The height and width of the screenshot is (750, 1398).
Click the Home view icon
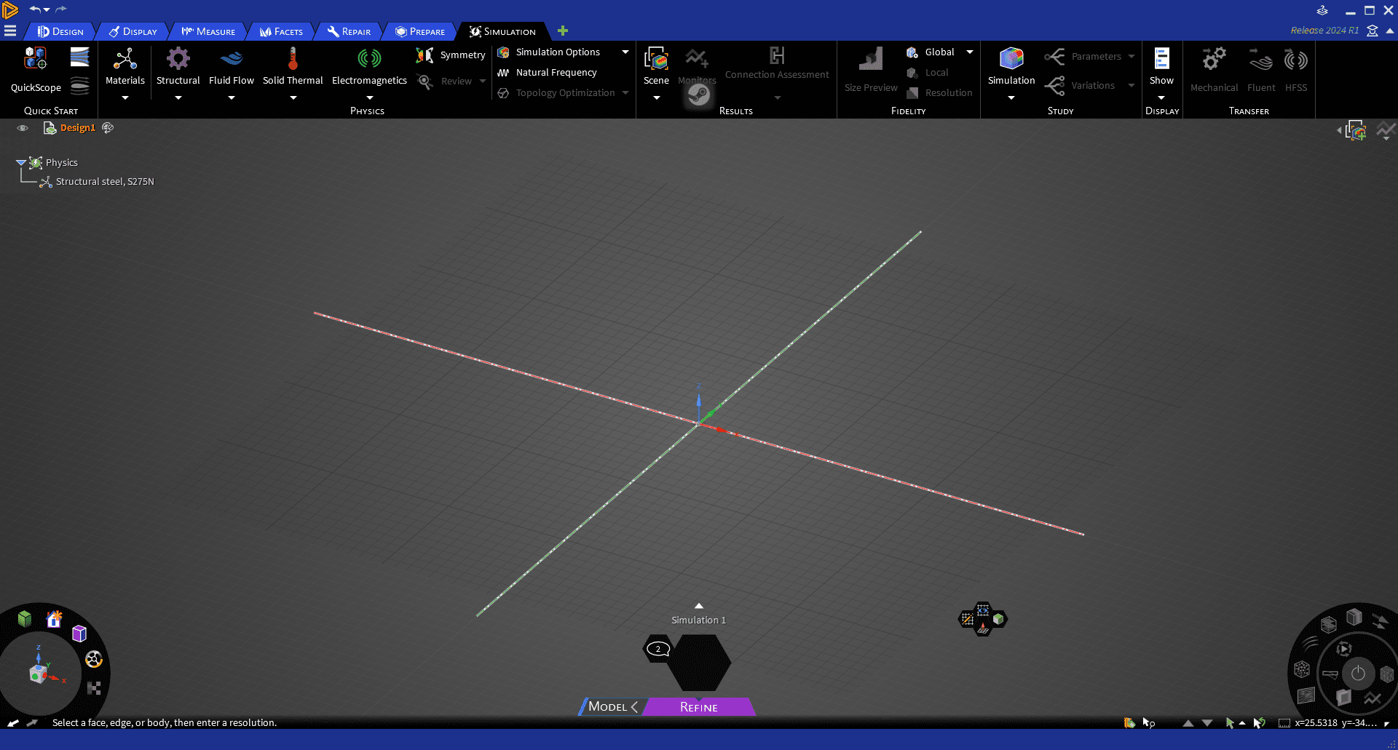54,619
